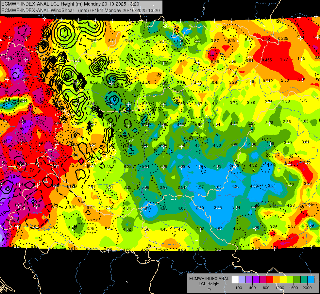This screenshot has width=320, height=294.
Task: Click the wind shear value '0.235'
Action: [x=283, y=38]
